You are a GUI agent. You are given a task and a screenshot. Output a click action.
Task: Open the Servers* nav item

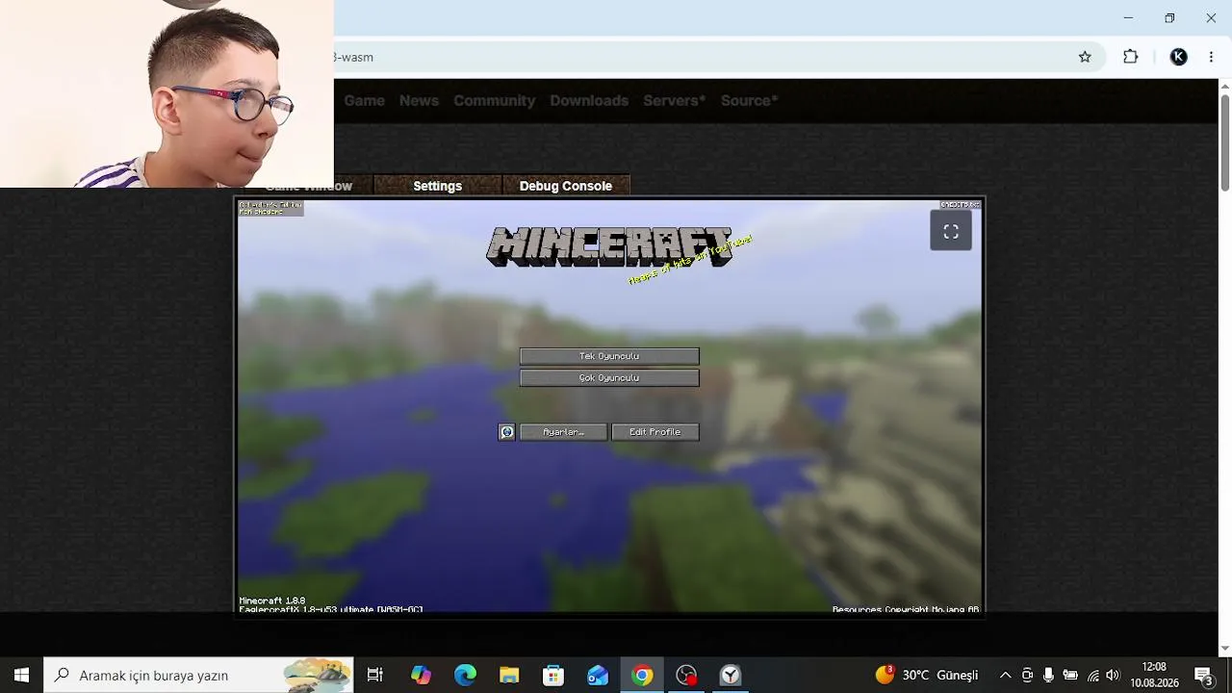[x=674, y=100]
